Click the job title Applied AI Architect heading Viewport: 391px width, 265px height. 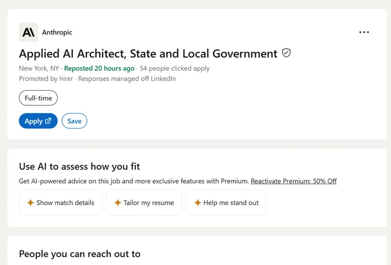[148, 53]
